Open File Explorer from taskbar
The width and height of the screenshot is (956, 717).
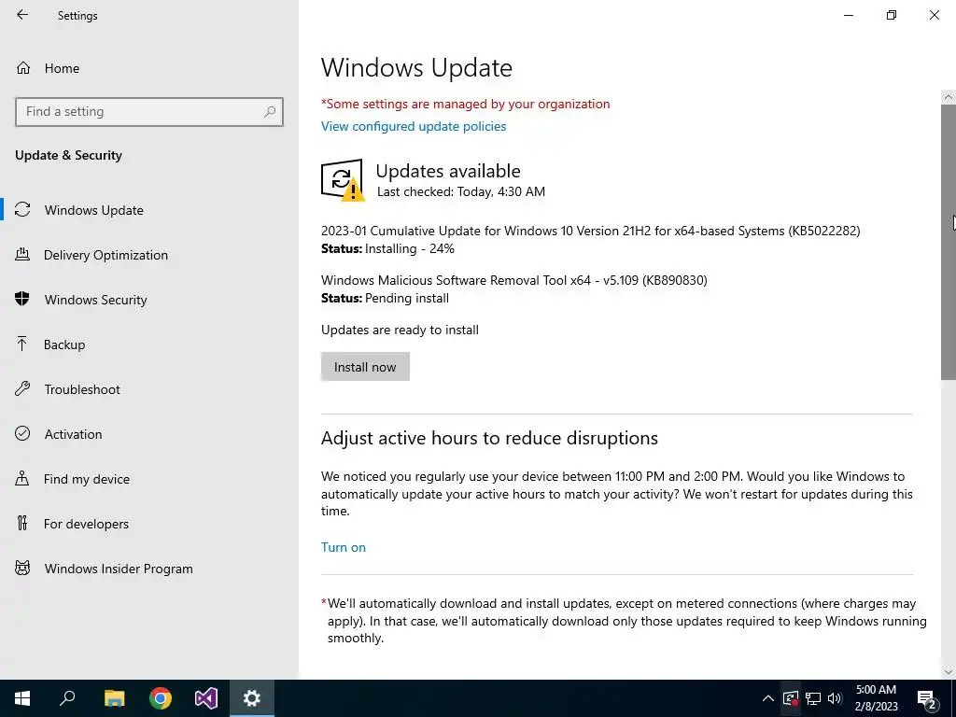(114, 698)
